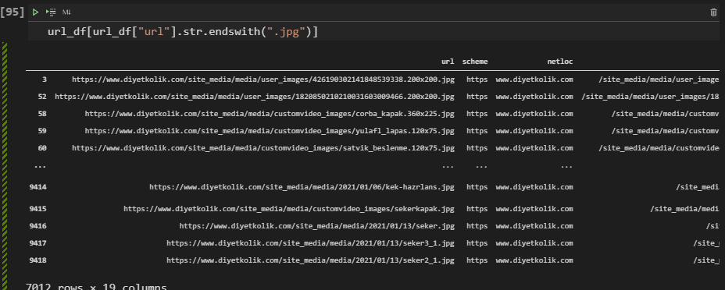
Task: Select row index 59
Action: click(42, 131)
